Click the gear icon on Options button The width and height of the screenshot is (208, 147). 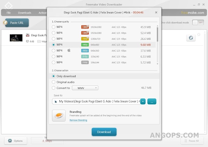tap(10, 141)
